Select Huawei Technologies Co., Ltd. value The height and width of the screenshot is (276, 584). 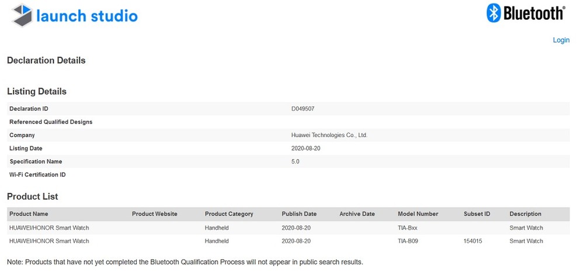[329, 135]
